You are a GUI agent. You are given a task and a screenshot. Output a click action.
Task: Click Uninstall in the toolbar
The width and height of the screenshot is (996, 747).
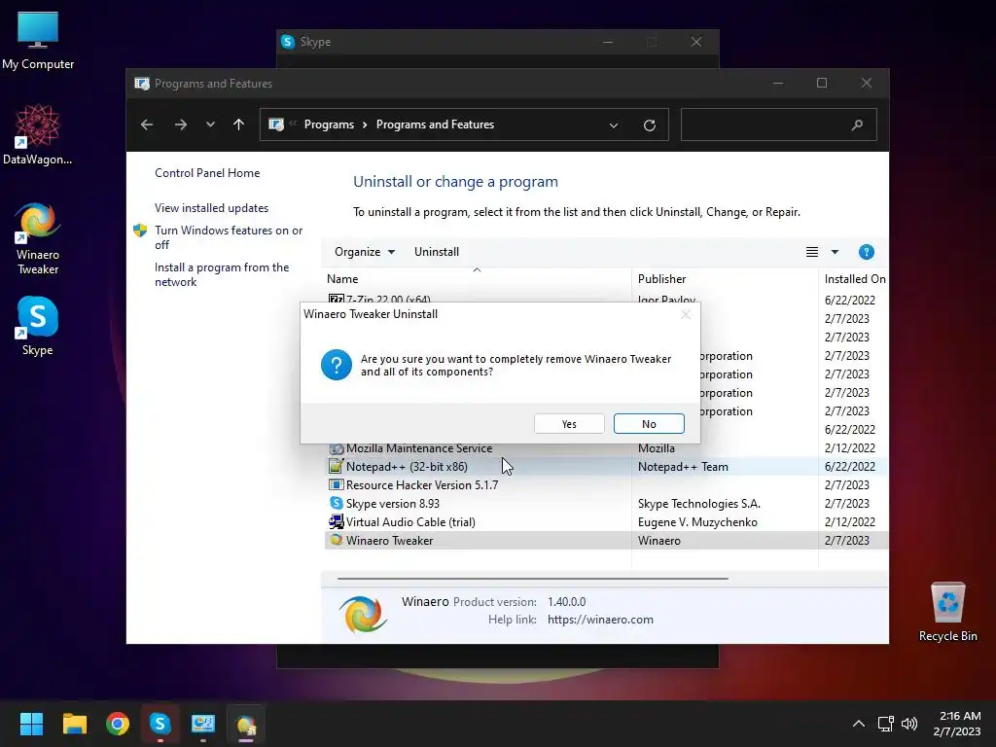(437, 252)
